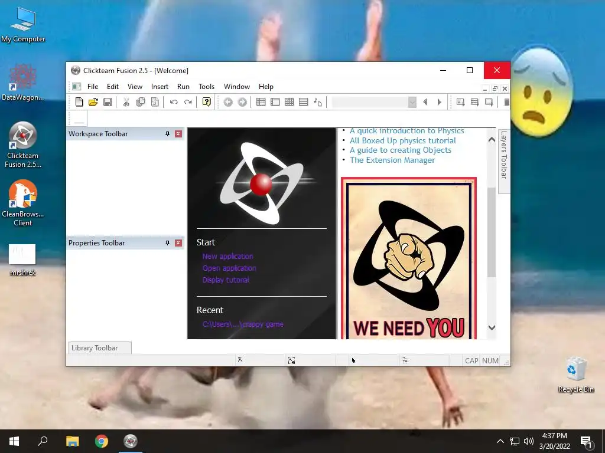This screenshot has width=605, height=453.
Task: Minimize the inner Welcome document window
Action: tap(485, 88)
